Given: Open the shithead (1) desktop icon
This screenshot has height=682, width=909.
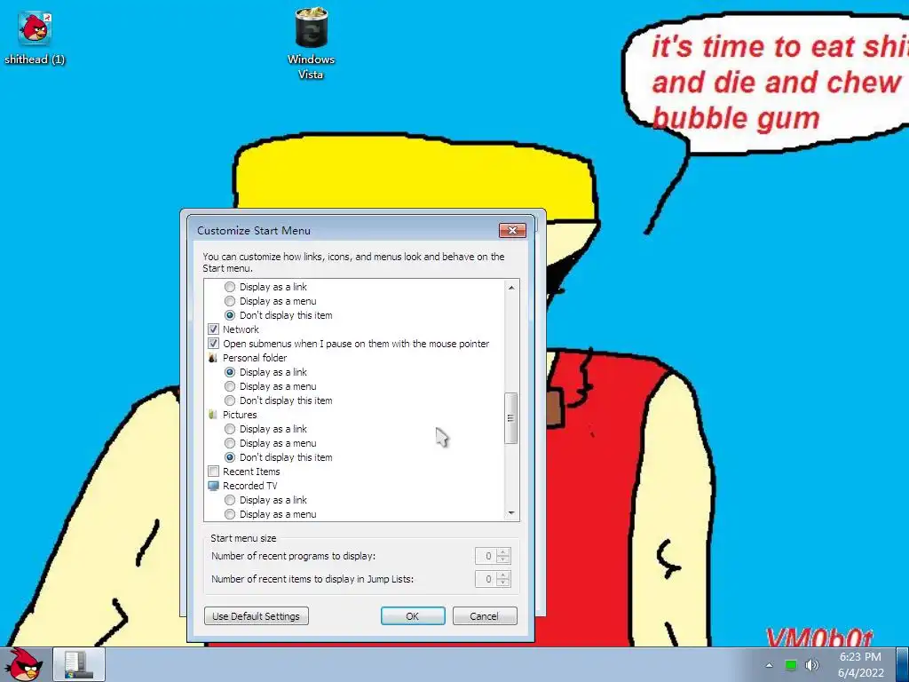Looking at the screenshot, I should pyautogui.click(x=35, y=37).
